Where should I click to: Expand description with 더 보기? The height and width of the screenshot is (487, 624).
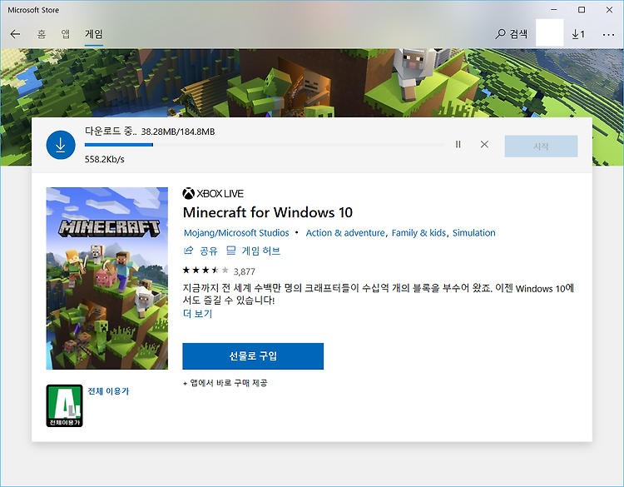(x=198, y=314)
